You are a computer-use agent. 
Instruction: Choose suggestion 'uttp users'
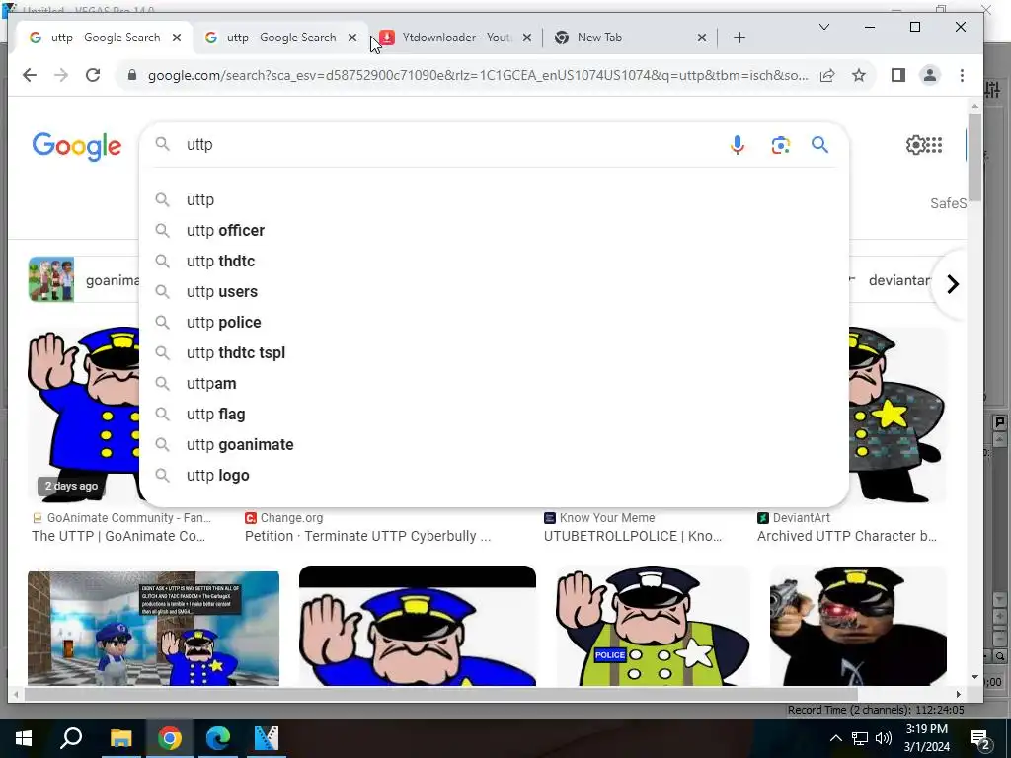[x=494, y=292]
